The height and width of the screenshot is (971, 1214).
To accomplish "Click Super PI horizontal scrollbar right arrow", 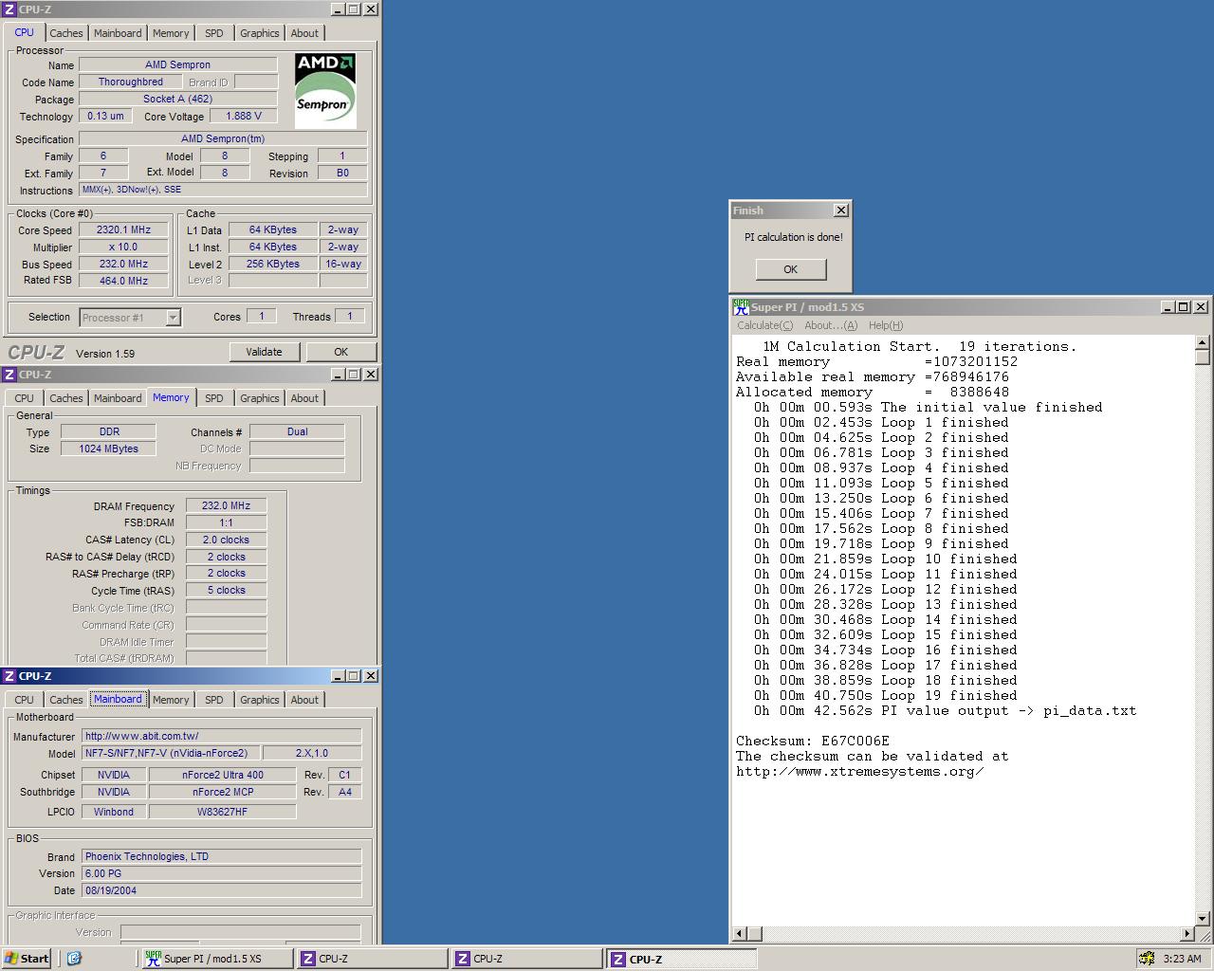I will click(x=1186, y=933).
